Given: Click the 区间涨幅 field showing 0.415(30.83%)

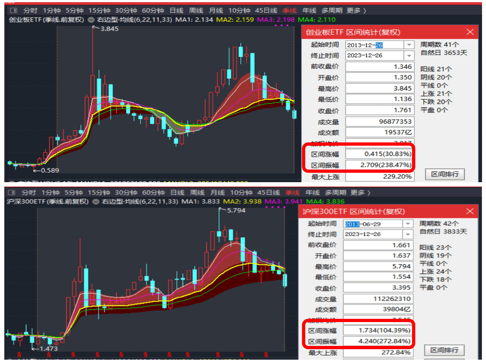Looking at the screenshot, I should click(380, 154).
